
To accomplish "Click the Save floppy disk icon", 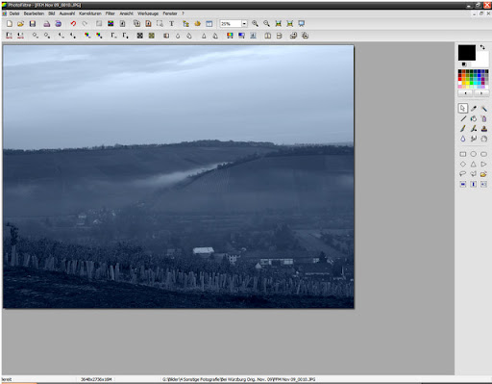I will click(x=33, y=24).
